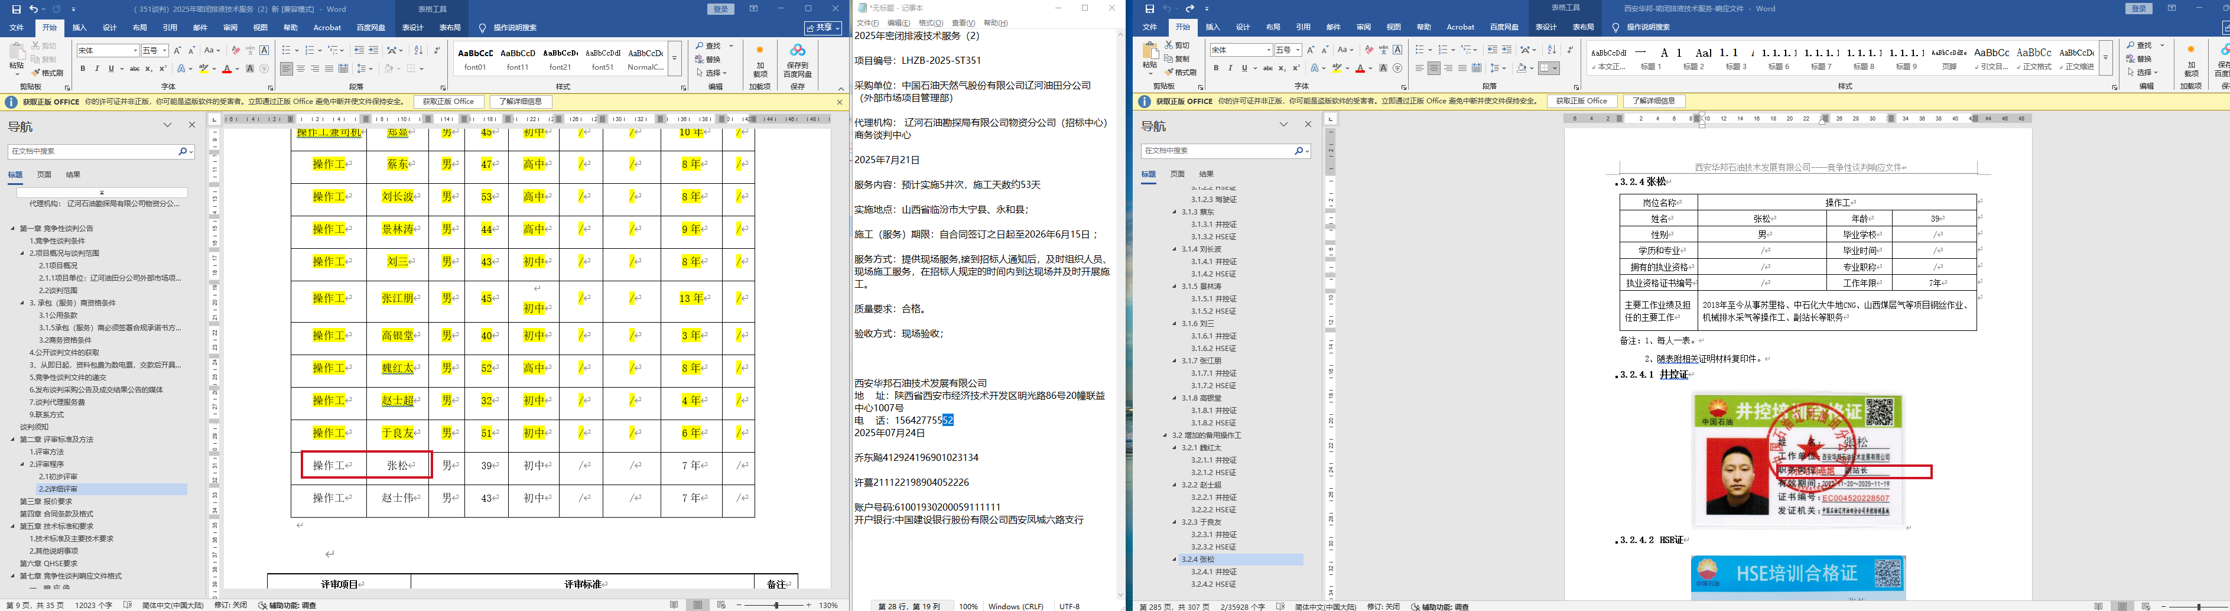This screenshot has width=2230, height=611.
Task: Toggle Bold in left Word ribbon
Action: [83, 69]
